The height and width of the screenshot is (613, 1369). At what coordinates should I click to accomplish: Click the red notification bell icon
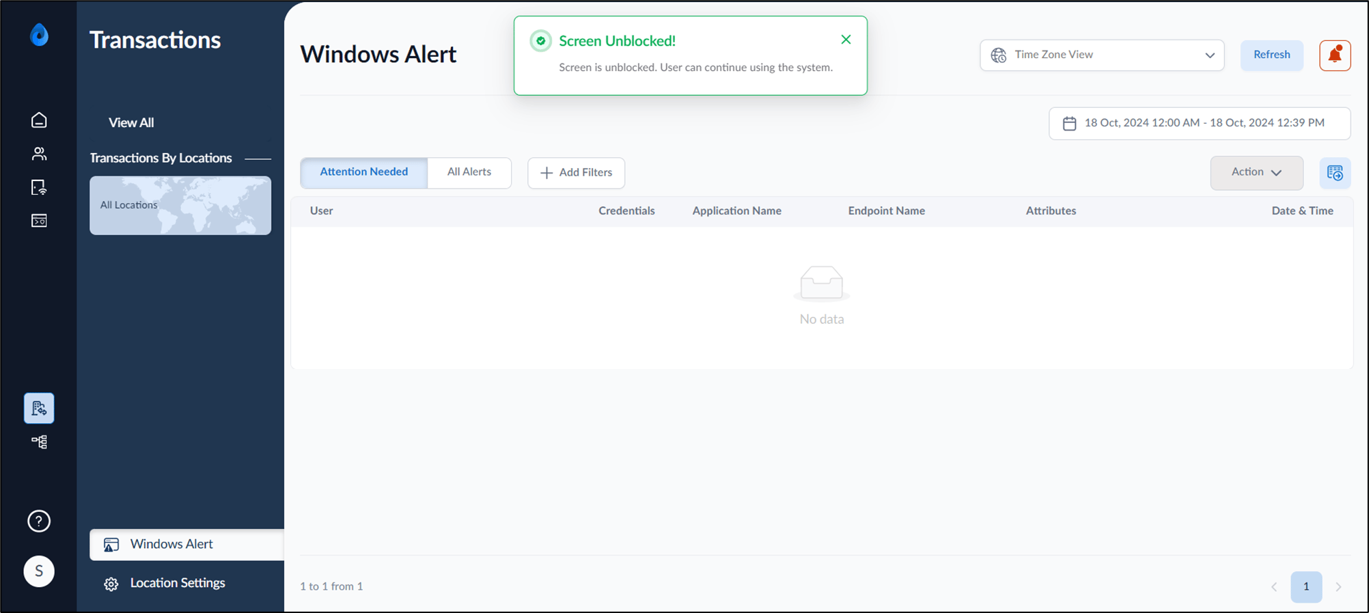(1335, 55)
